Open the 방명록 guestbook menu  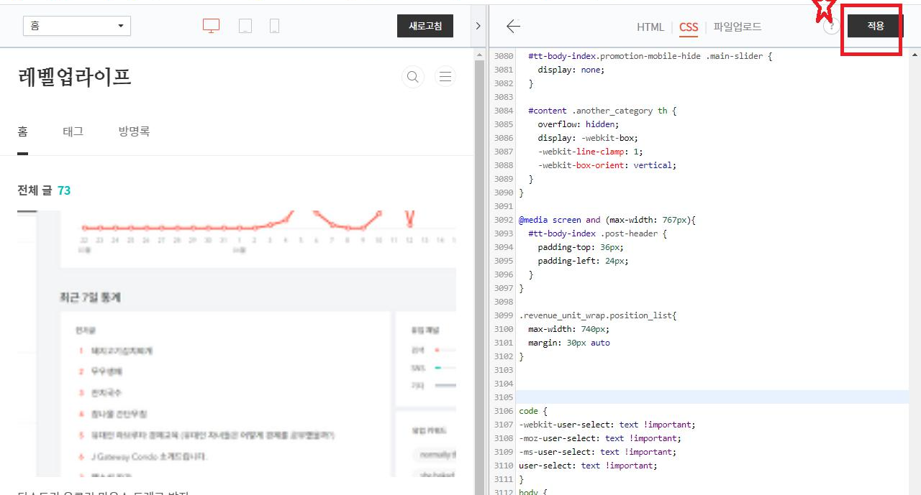tap(134, 131)
